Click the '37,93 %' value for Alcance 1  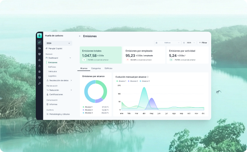tap(105, 107)
